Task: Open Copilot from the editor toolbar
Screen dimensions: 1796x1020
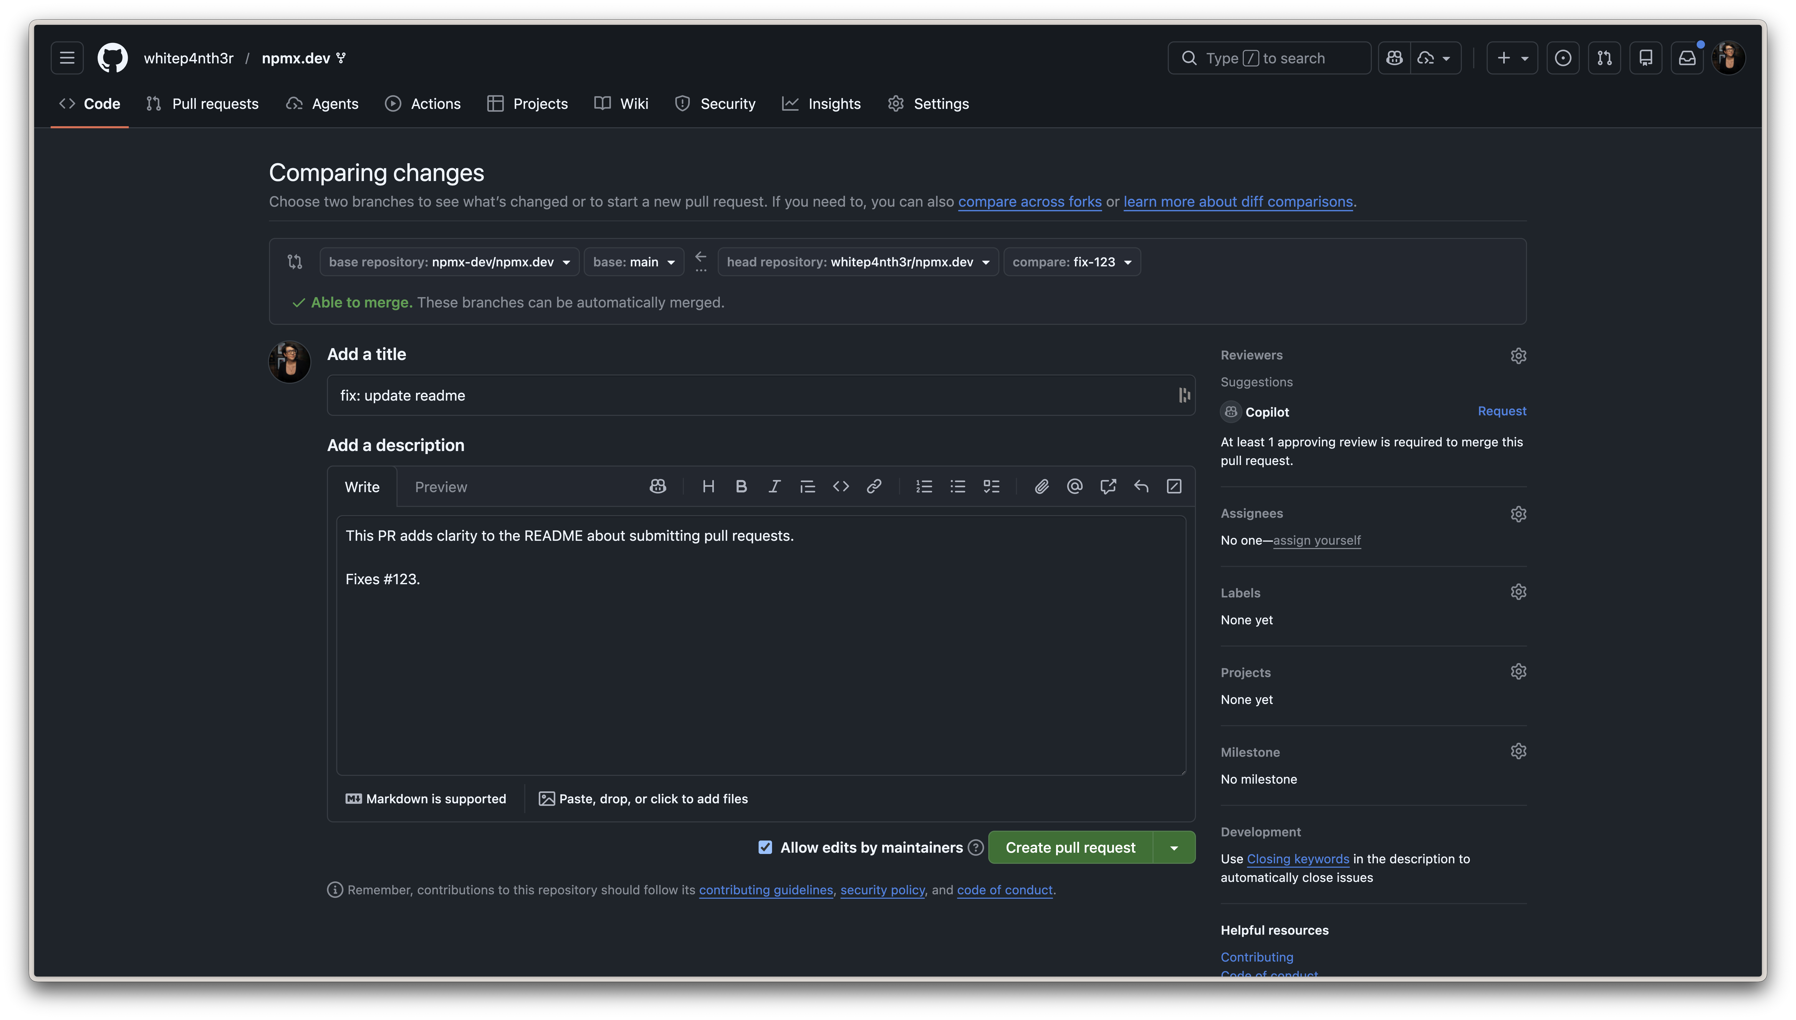Action: coord(658,486)
